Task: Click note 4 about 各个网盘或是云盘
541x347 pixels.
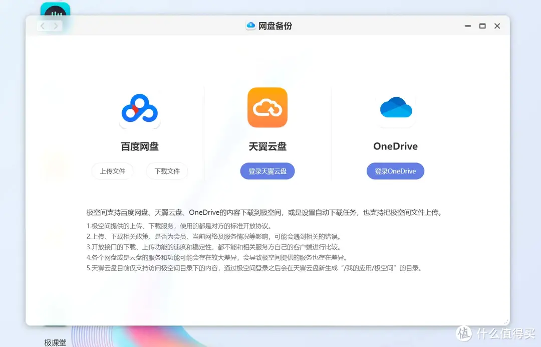Action: tap(217, 257)
